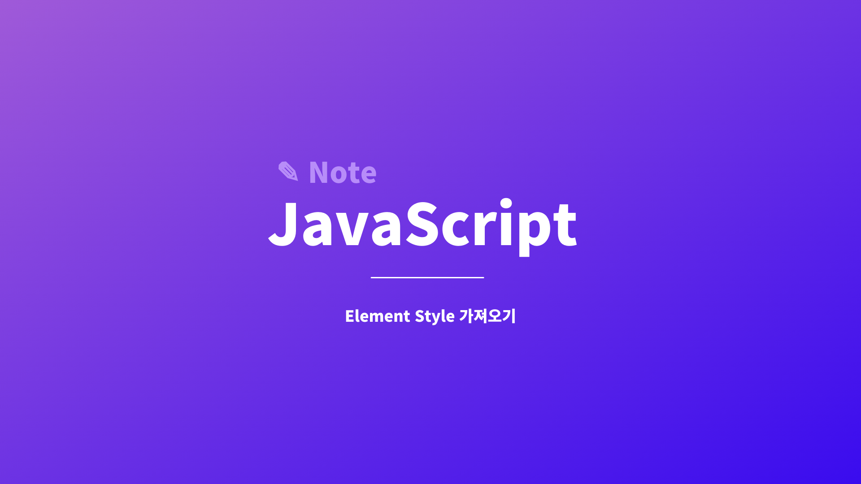Open the Element Style 가져오기 link
Viewport: 861px width, 484px height.
[x=430, y=316]
